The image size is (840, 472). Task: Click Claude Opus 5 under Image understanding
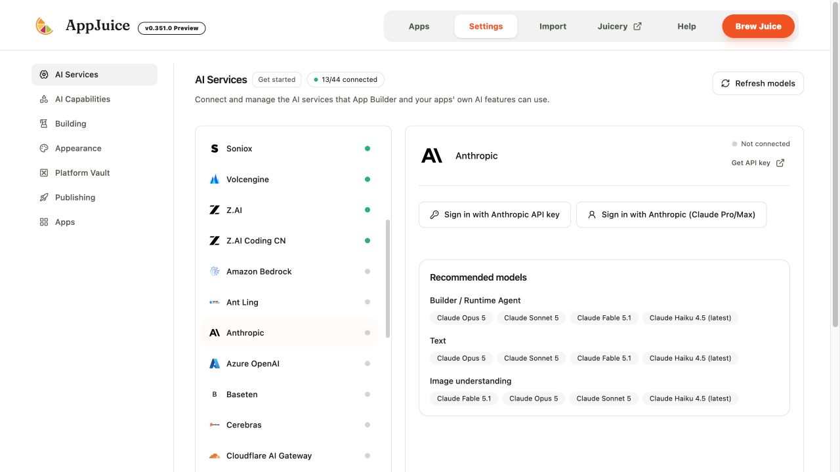[x=534, y=399]
